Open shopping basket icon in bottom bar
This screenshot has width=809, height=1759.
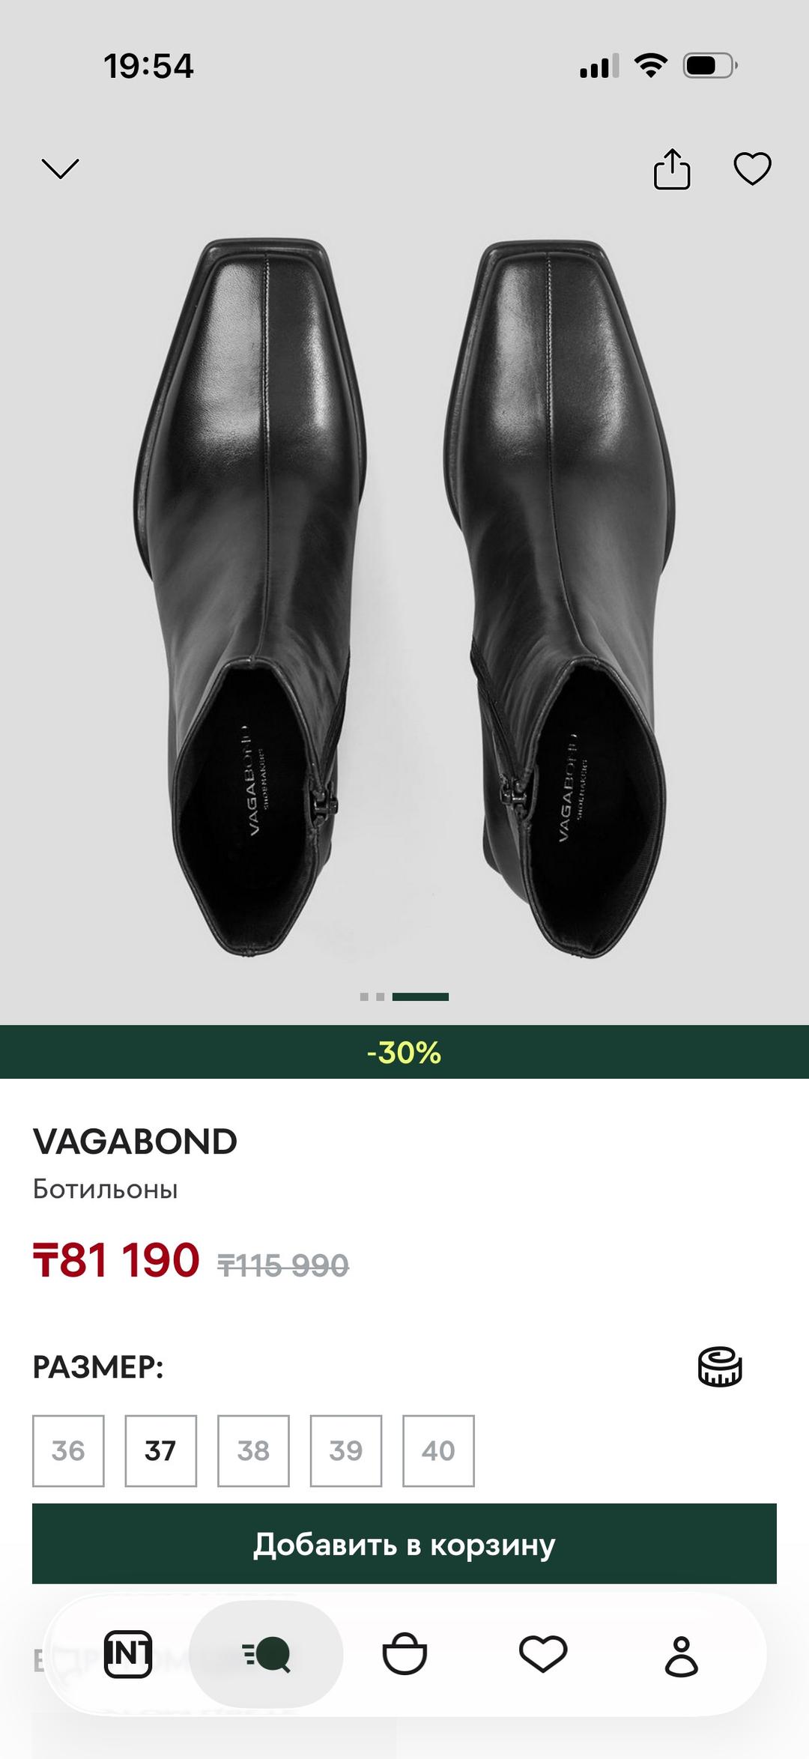click(404, 1654)
